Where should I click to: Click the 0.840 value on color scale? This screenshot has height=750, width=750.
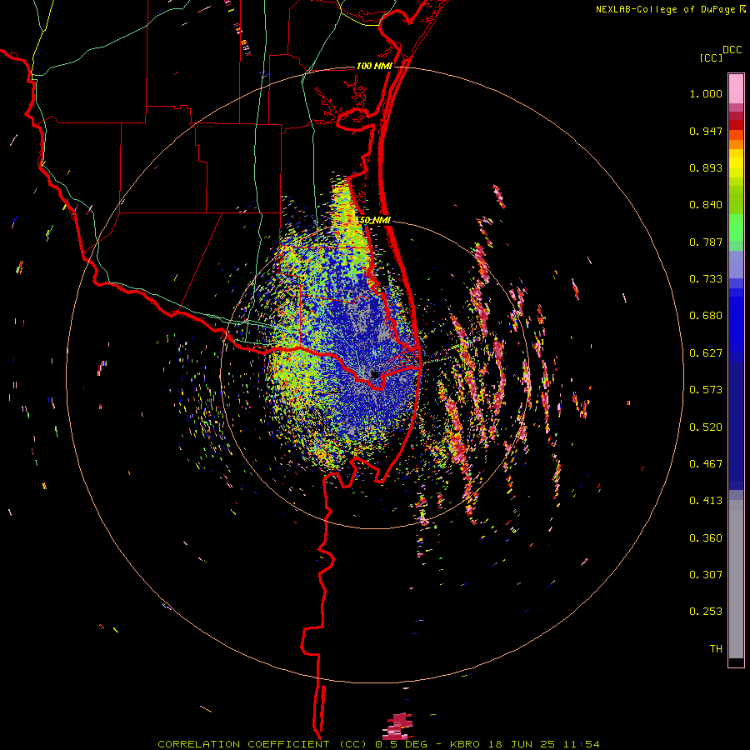(x=706, y=205)
